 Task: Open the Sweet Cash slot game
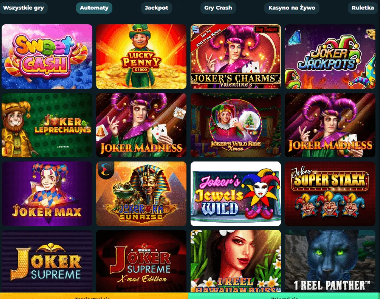pyautogui.click(x=47, y=56)
